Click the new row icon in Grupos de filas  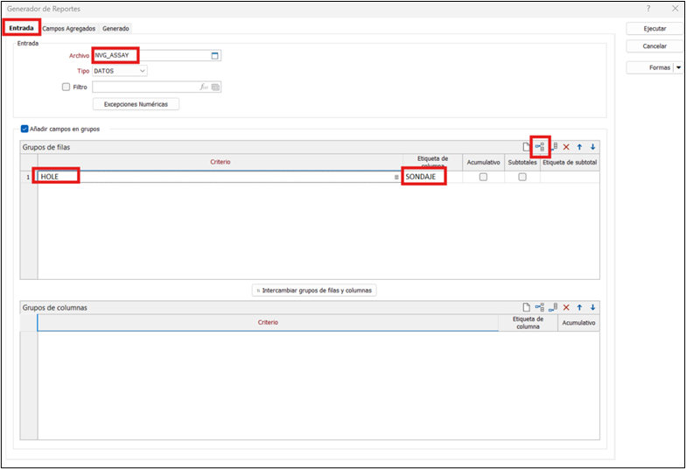(527, 147)
